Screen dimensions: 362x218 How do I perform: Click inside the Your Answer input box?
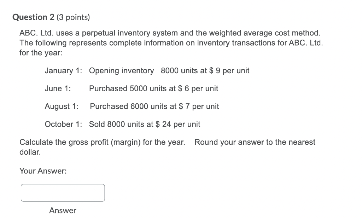(63, 193)
